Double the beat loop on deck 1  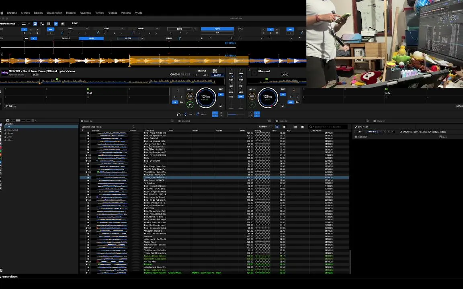(181, 97)
